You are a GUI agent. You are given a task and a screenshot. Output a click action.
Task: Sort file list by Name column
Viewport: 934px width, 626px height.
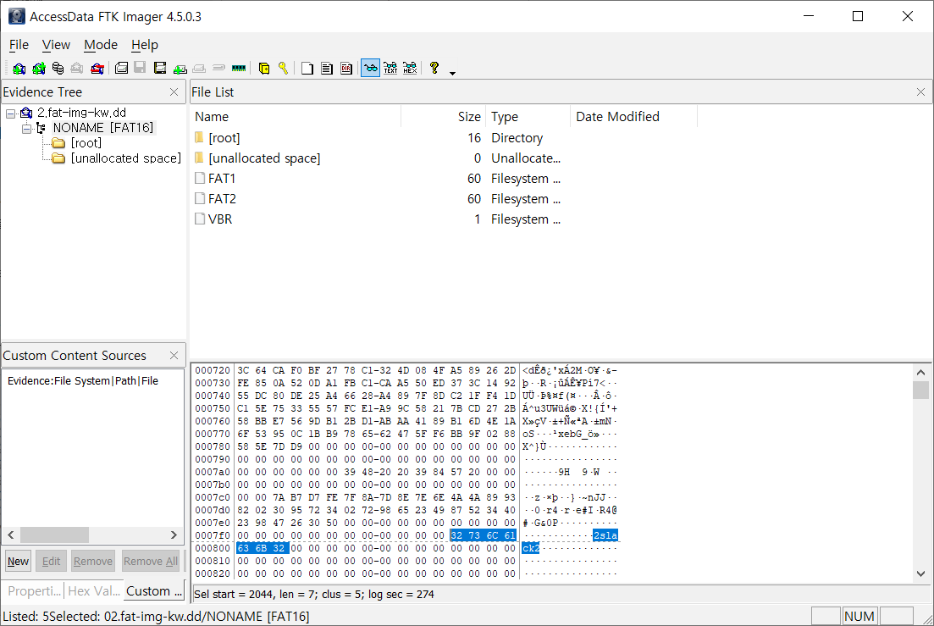coord(296,117)
